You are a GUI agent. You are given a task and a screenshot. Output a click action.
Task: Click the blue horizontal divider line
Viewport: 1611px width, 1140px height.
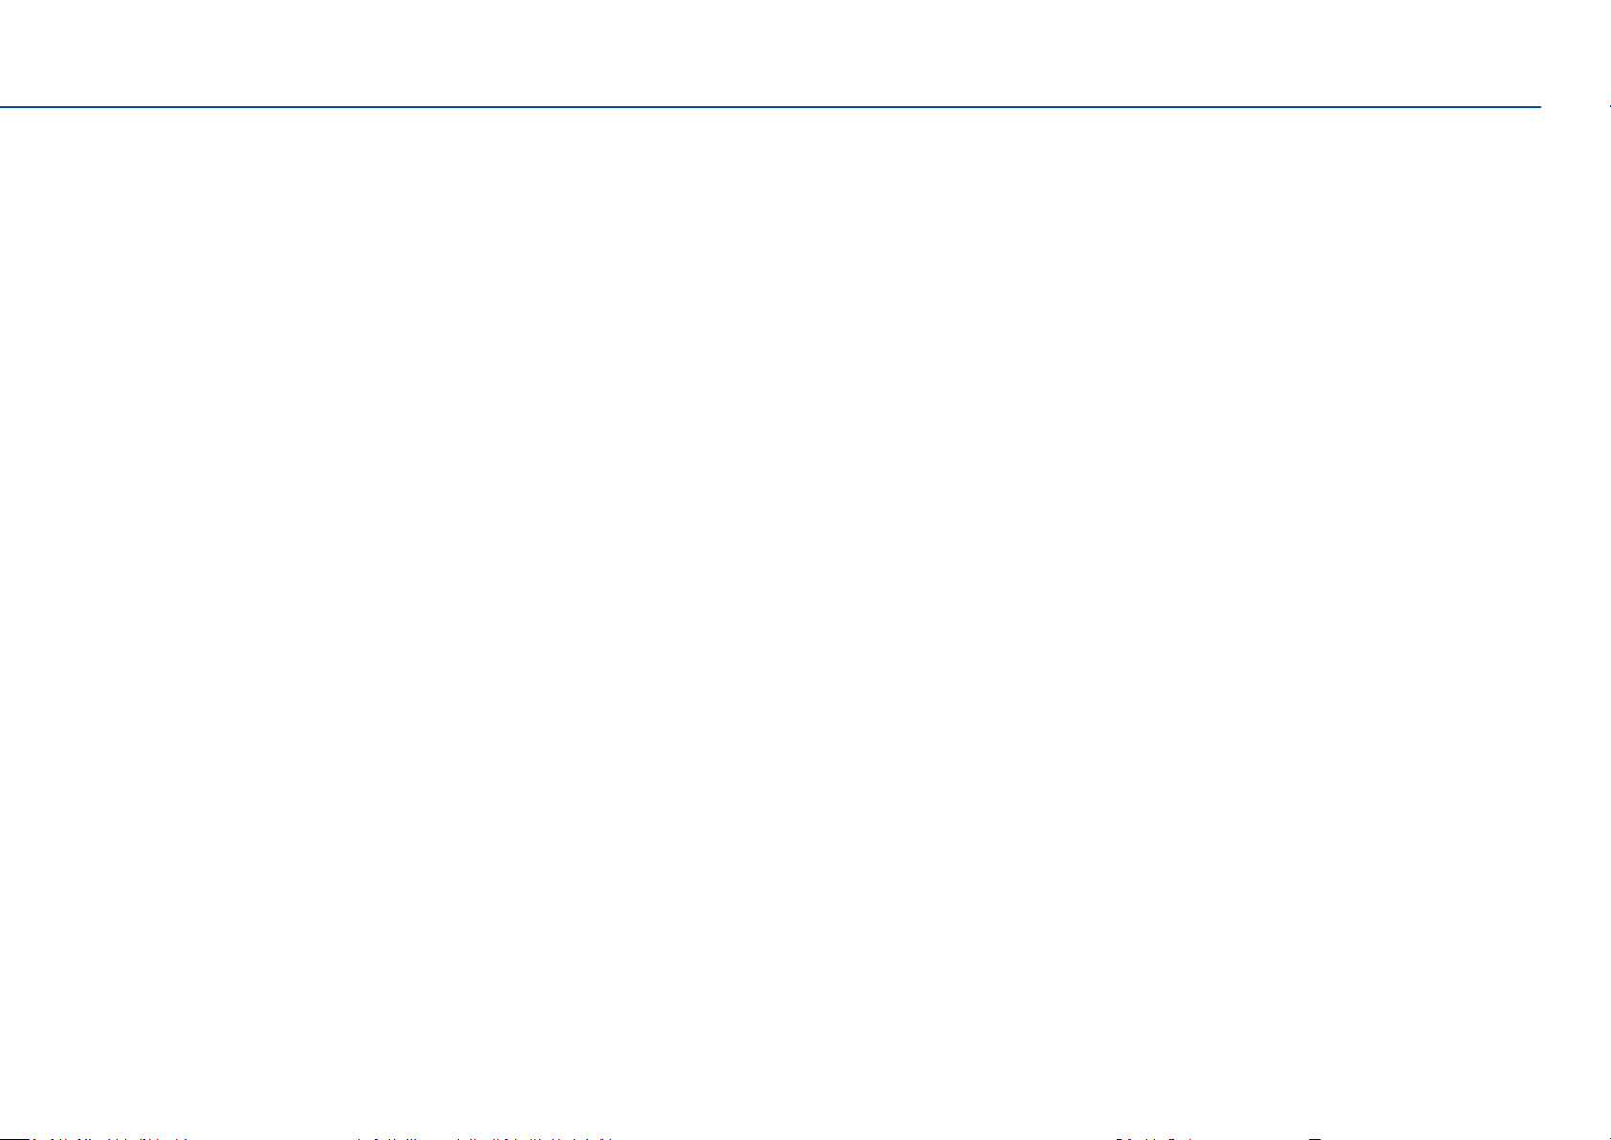pyautogui.click(x=771, y=106)
